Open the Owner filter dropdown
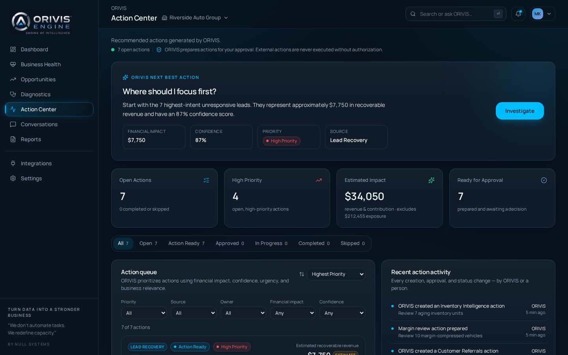568x355 pixels. tap(243, 313)
